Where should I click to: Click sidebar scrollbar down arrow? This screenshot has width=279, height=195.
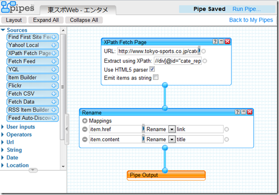point(63,166)
